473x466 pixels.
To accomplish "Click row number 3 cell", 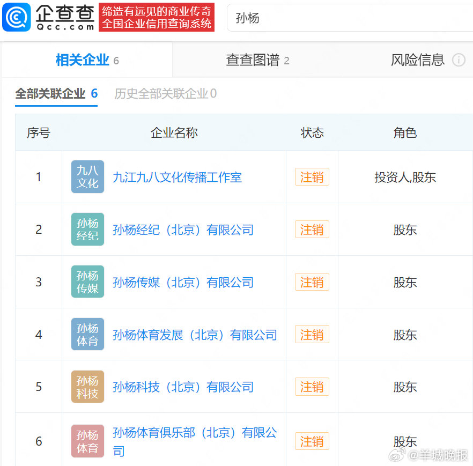I will [x=39, y=282].
